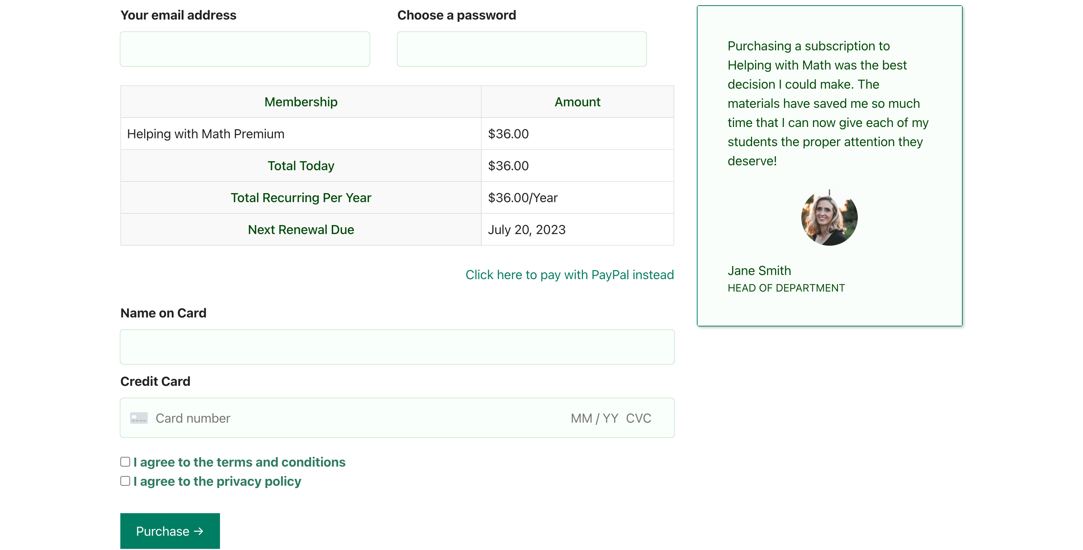Toggle the privacy policy agreement off
Viewport: 1083px width, 550px height.
pos(124,481)
